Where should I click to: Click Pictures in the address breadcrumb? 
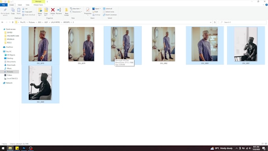(x=32, y=22)
